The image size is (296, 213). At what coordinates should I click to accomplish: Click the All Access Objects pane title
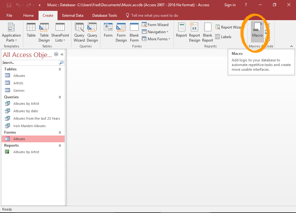(27, 55)
